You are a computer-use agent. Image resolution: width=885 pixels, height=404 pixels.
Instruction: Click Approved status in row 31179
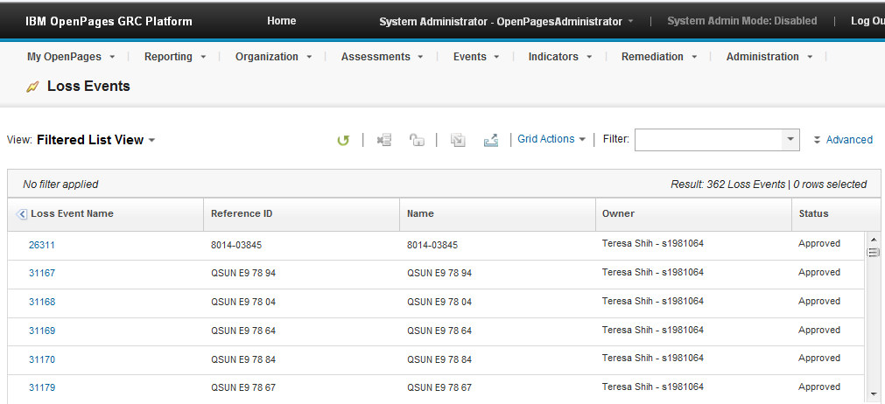[x=819, y=387]
